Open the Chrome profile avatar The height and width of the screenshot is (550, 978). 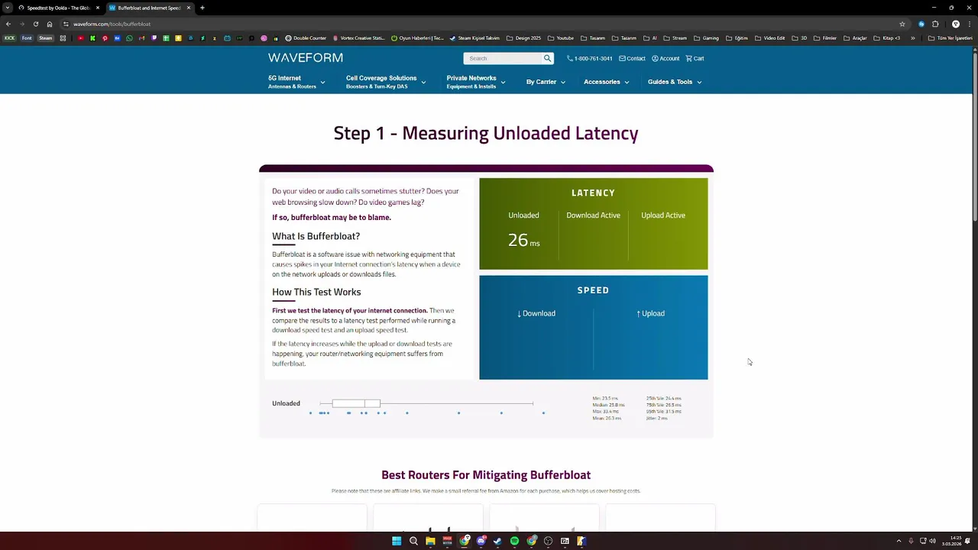point(955,24)
